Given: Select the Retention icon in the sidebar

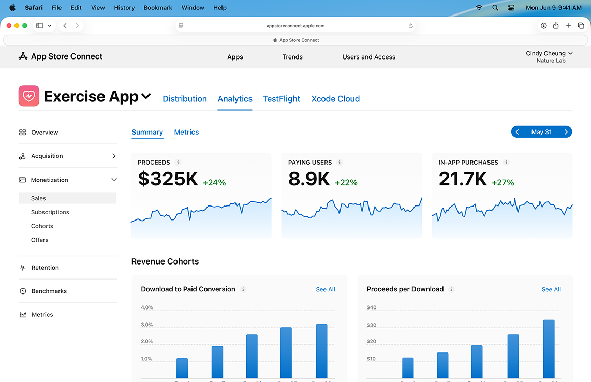Looking at the screenshot, I should (22, 267).
